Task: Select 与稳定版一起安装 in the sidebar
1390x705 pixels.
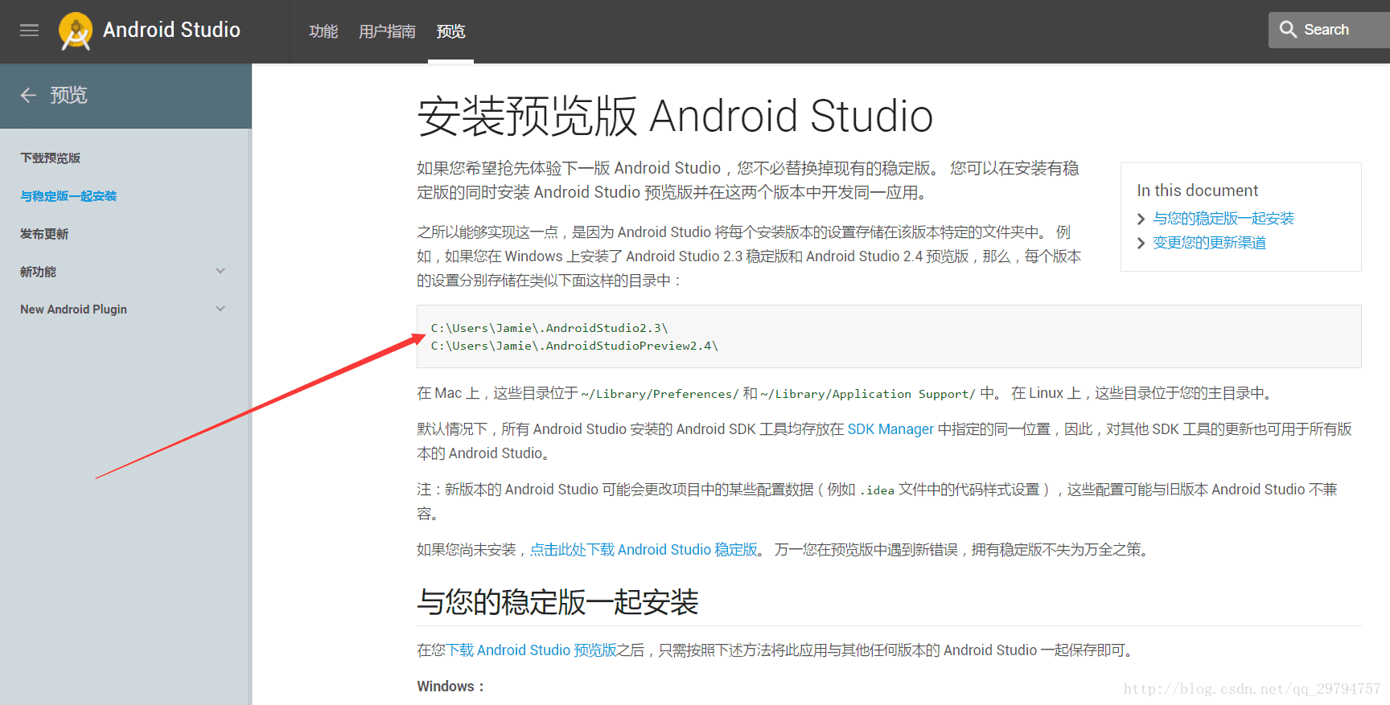Action: click(68, 196)
